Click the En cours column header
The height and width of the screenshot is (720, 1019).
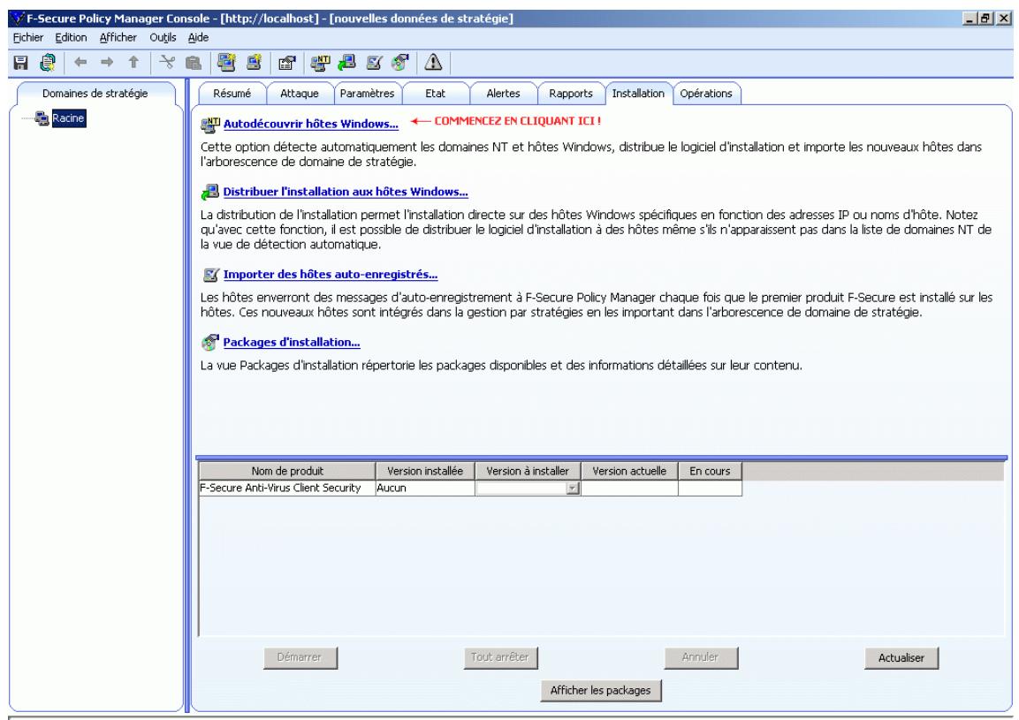pyautogui.click(x=710, y=471)
